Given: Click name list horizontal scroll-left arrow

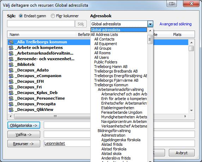Looking at the screenshot, I should (11, 117).
